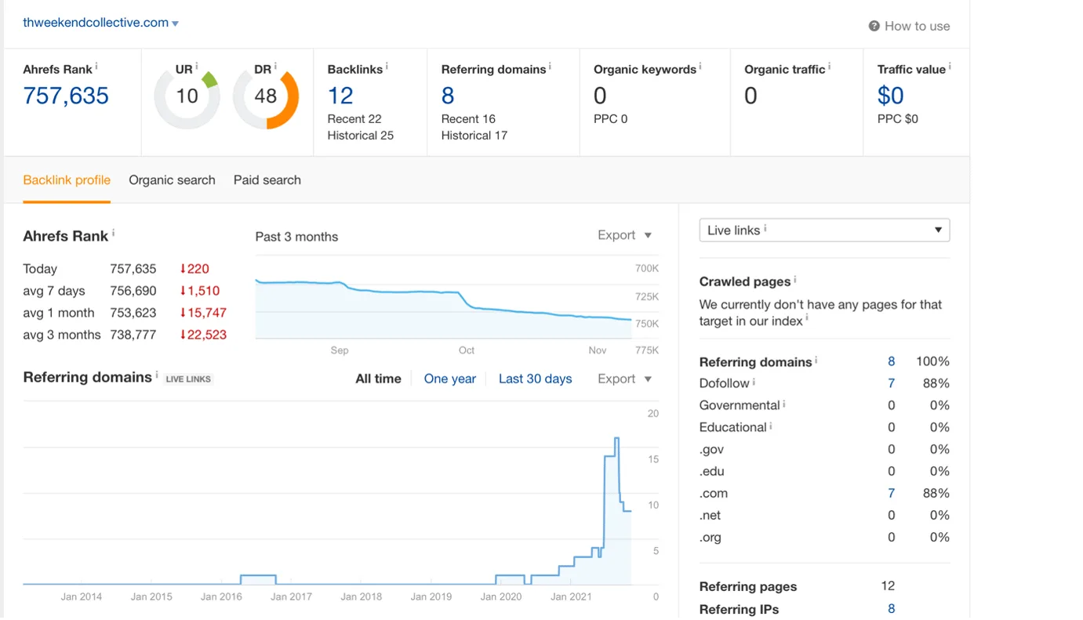The height and width of the screenshot is (620, 1083).
Task: Click the UR 10 donut gauge
Action: click(187, 96)
